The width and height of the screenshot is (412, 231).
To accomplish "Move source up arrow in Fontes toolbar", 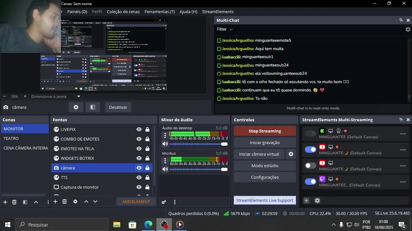I will (x=86, y=201).
